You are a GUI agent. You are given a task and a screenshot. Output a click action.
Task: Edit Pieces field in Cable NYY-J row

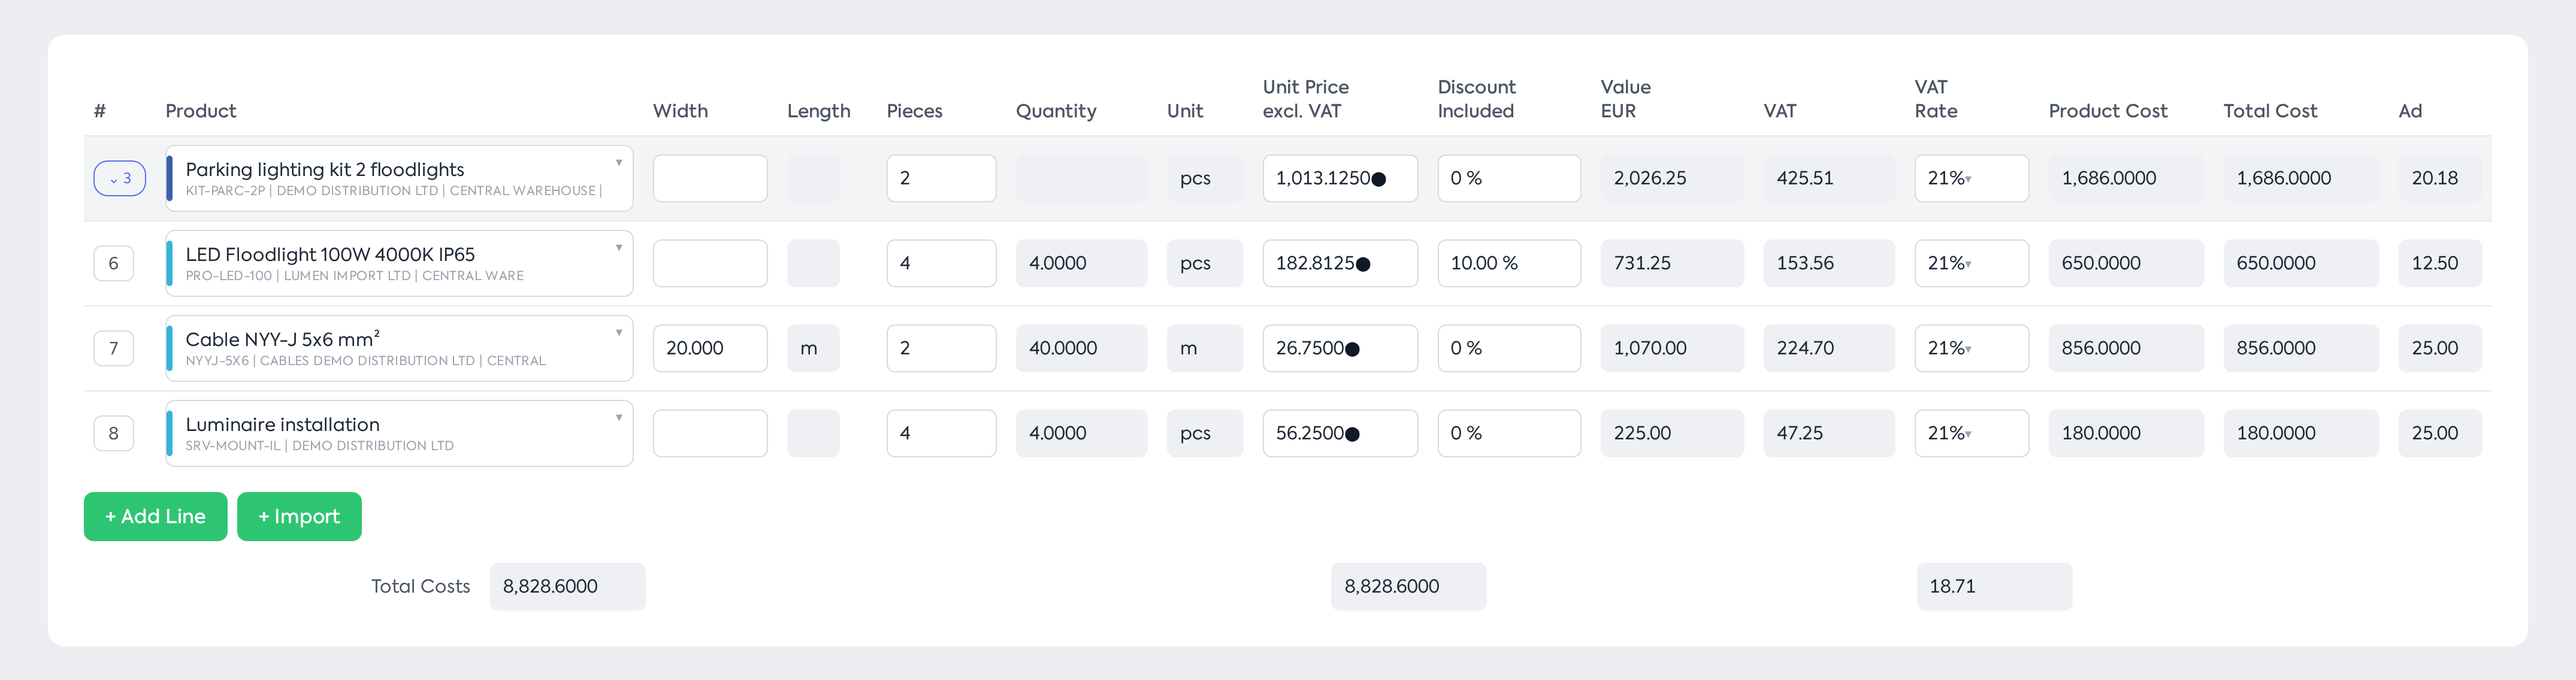click(941, 348)
